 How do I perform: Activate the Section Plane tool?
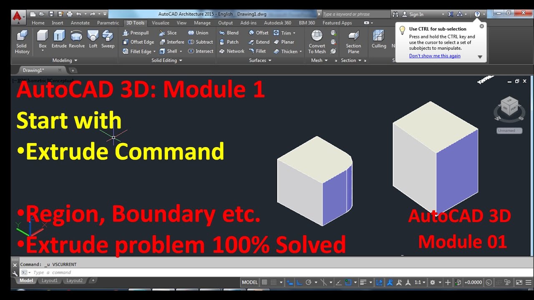(x=353, y=42)
